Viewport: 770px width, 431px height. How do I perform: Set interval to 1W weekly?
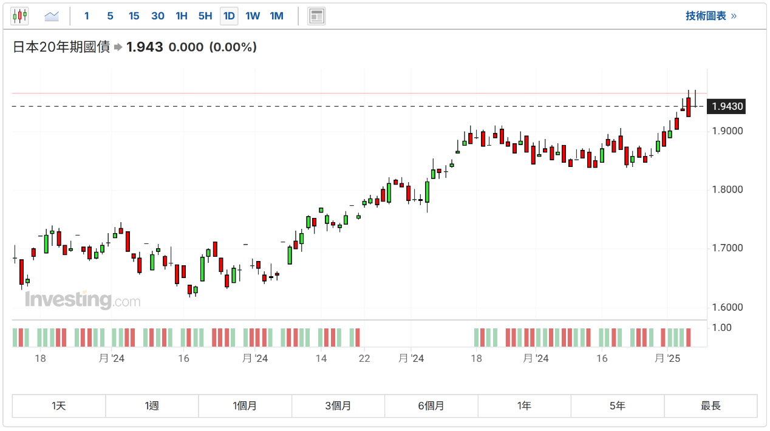253,16
